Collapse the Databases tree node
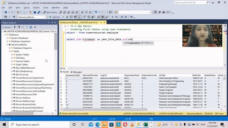This screenshot has height=128, width=228. [x=5, y=35]
